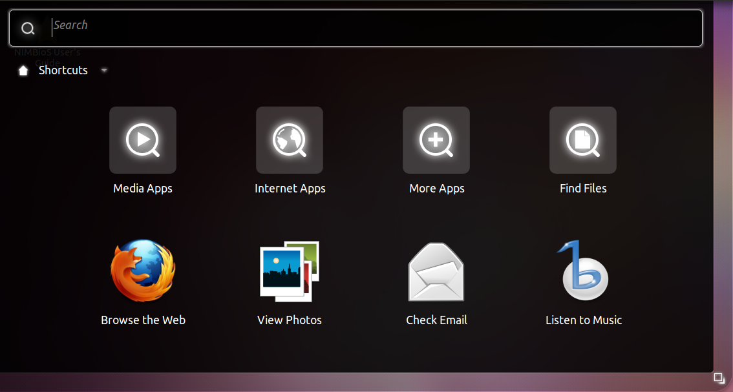The width and height of the screenshot is (733, 392).
Task: Toggle fullscreen using bottom-right corner icon
Action: 719,378
